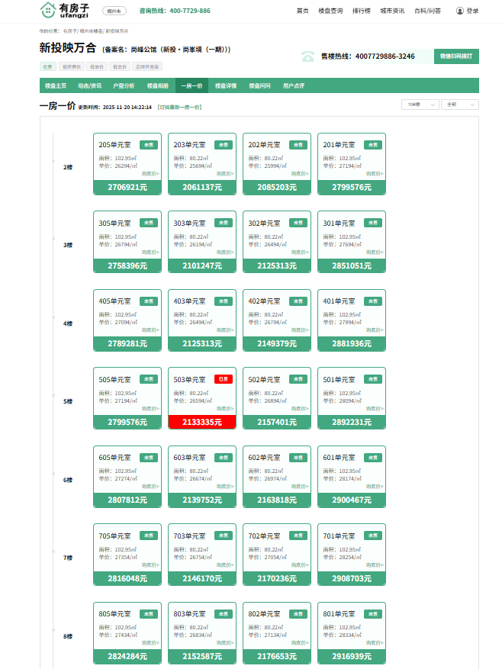Click the red 已售 badge on unit 503
This screenshot has height=669, width=502.
(x=223, y=379)
